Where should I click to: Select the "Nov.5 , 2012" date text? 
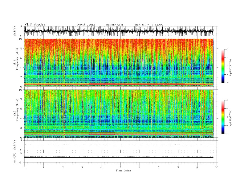click(86, 25)
